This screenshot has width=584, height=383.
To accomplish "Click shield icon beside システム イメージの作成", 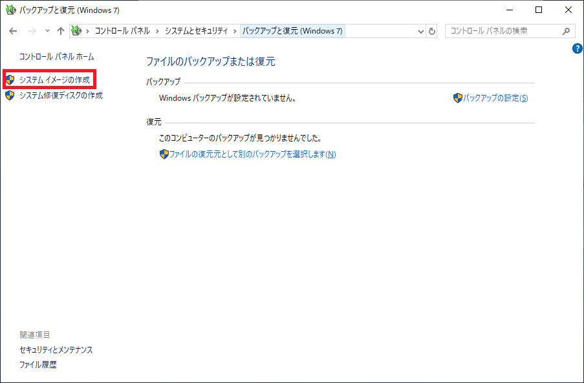I will click(x=10, y=79).
